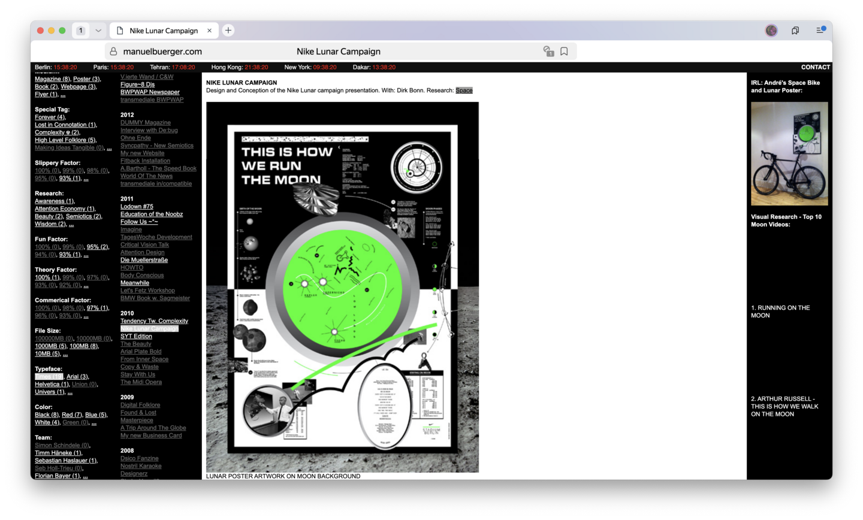Follow the Space research link
Viewport: 863px width, 520px height.
tap(464, 90)
